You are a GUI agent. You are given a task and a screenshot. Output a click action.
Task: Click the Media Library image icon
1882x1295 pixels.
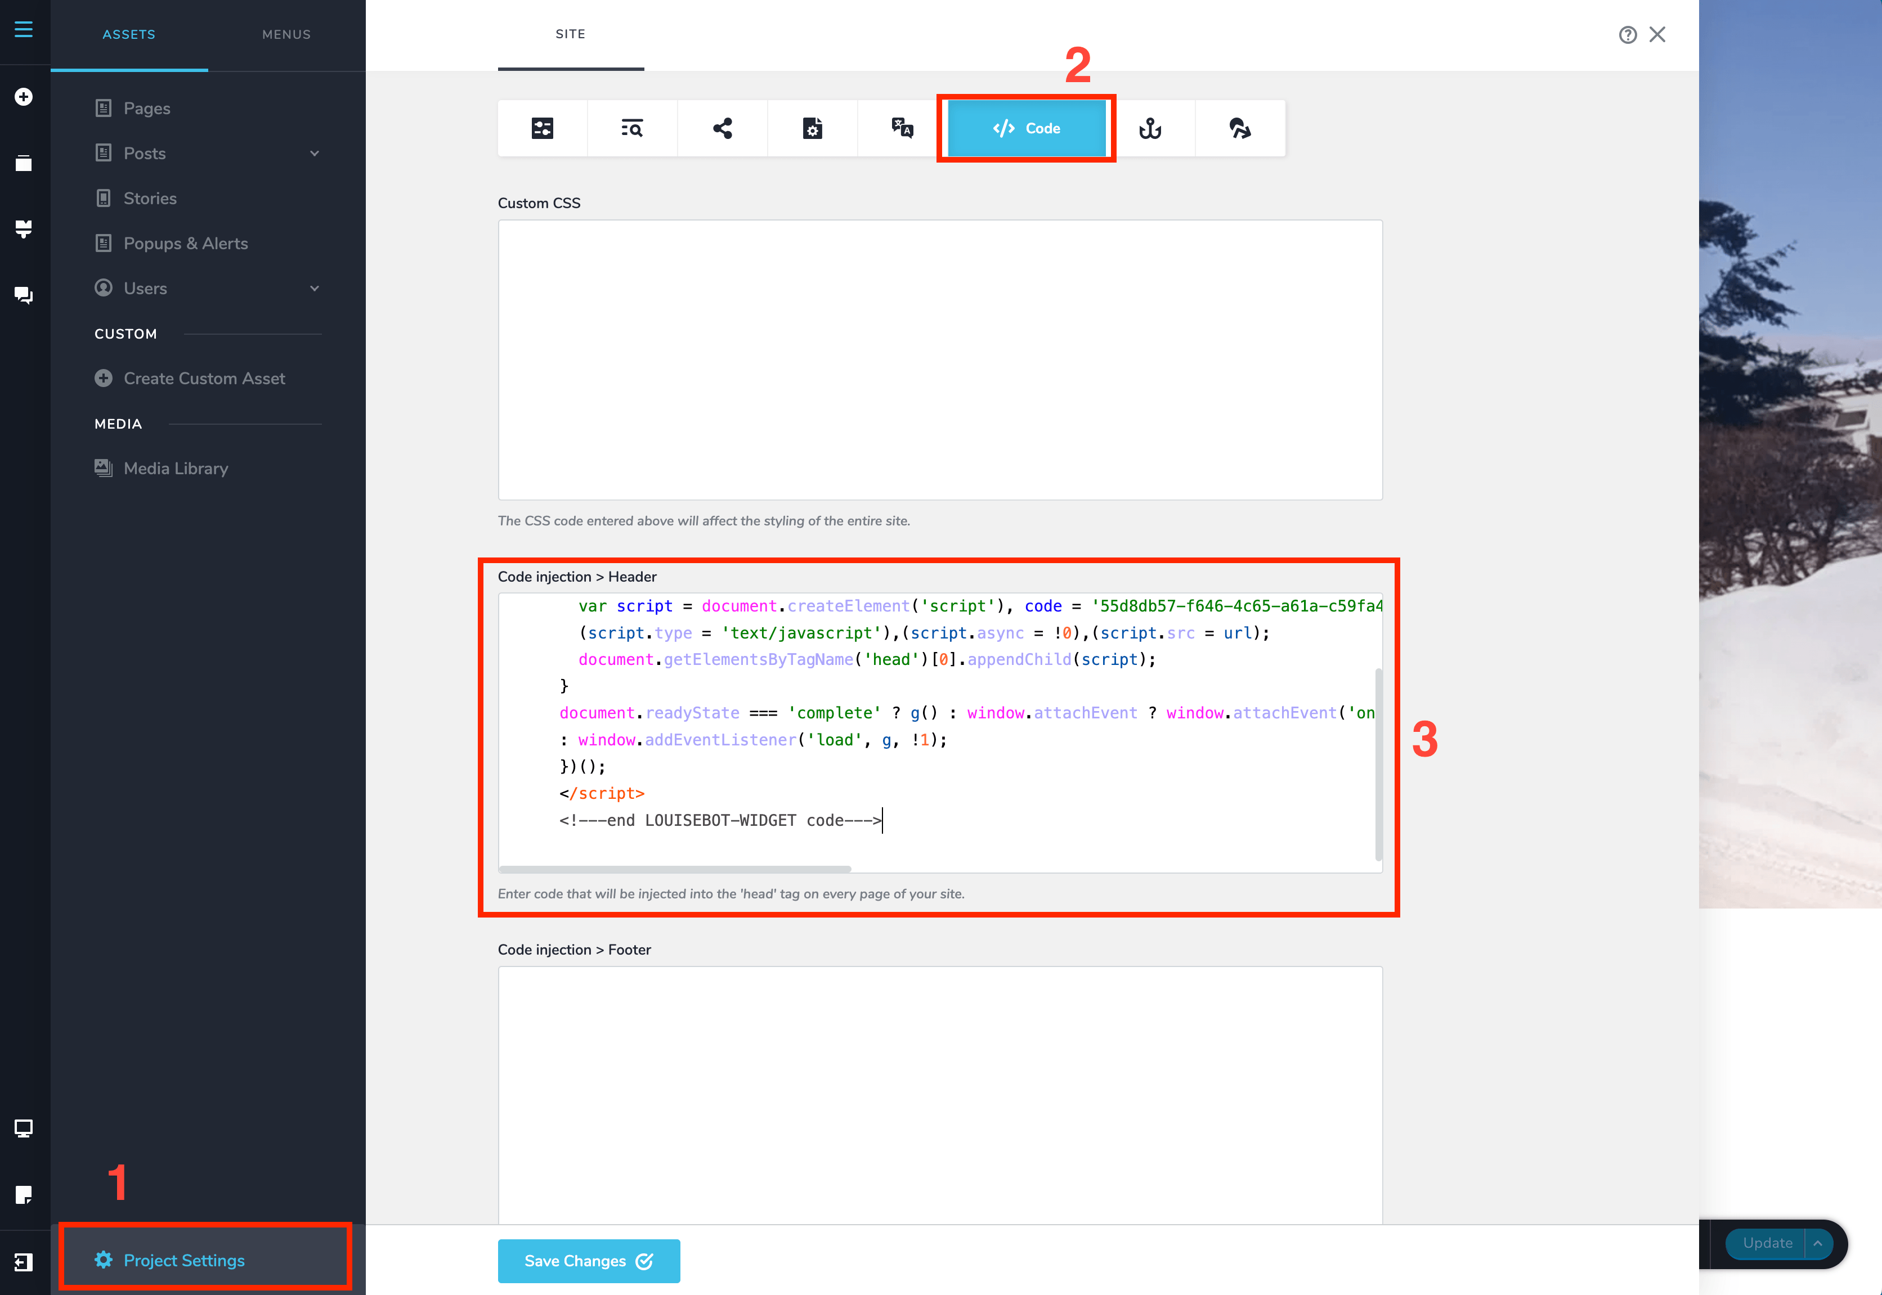(x=103, y=468)
